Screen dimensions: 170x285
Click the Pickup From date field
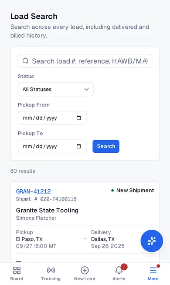pyautogui.click(x=52, y=118)
